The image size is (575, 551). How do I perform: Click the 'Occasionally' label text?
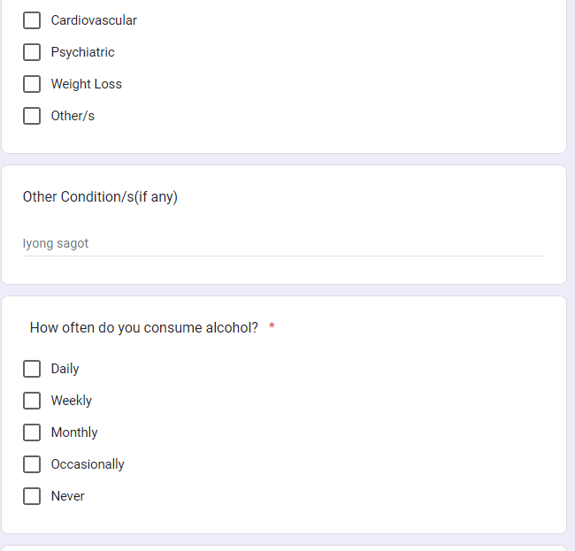click(88, 464)
